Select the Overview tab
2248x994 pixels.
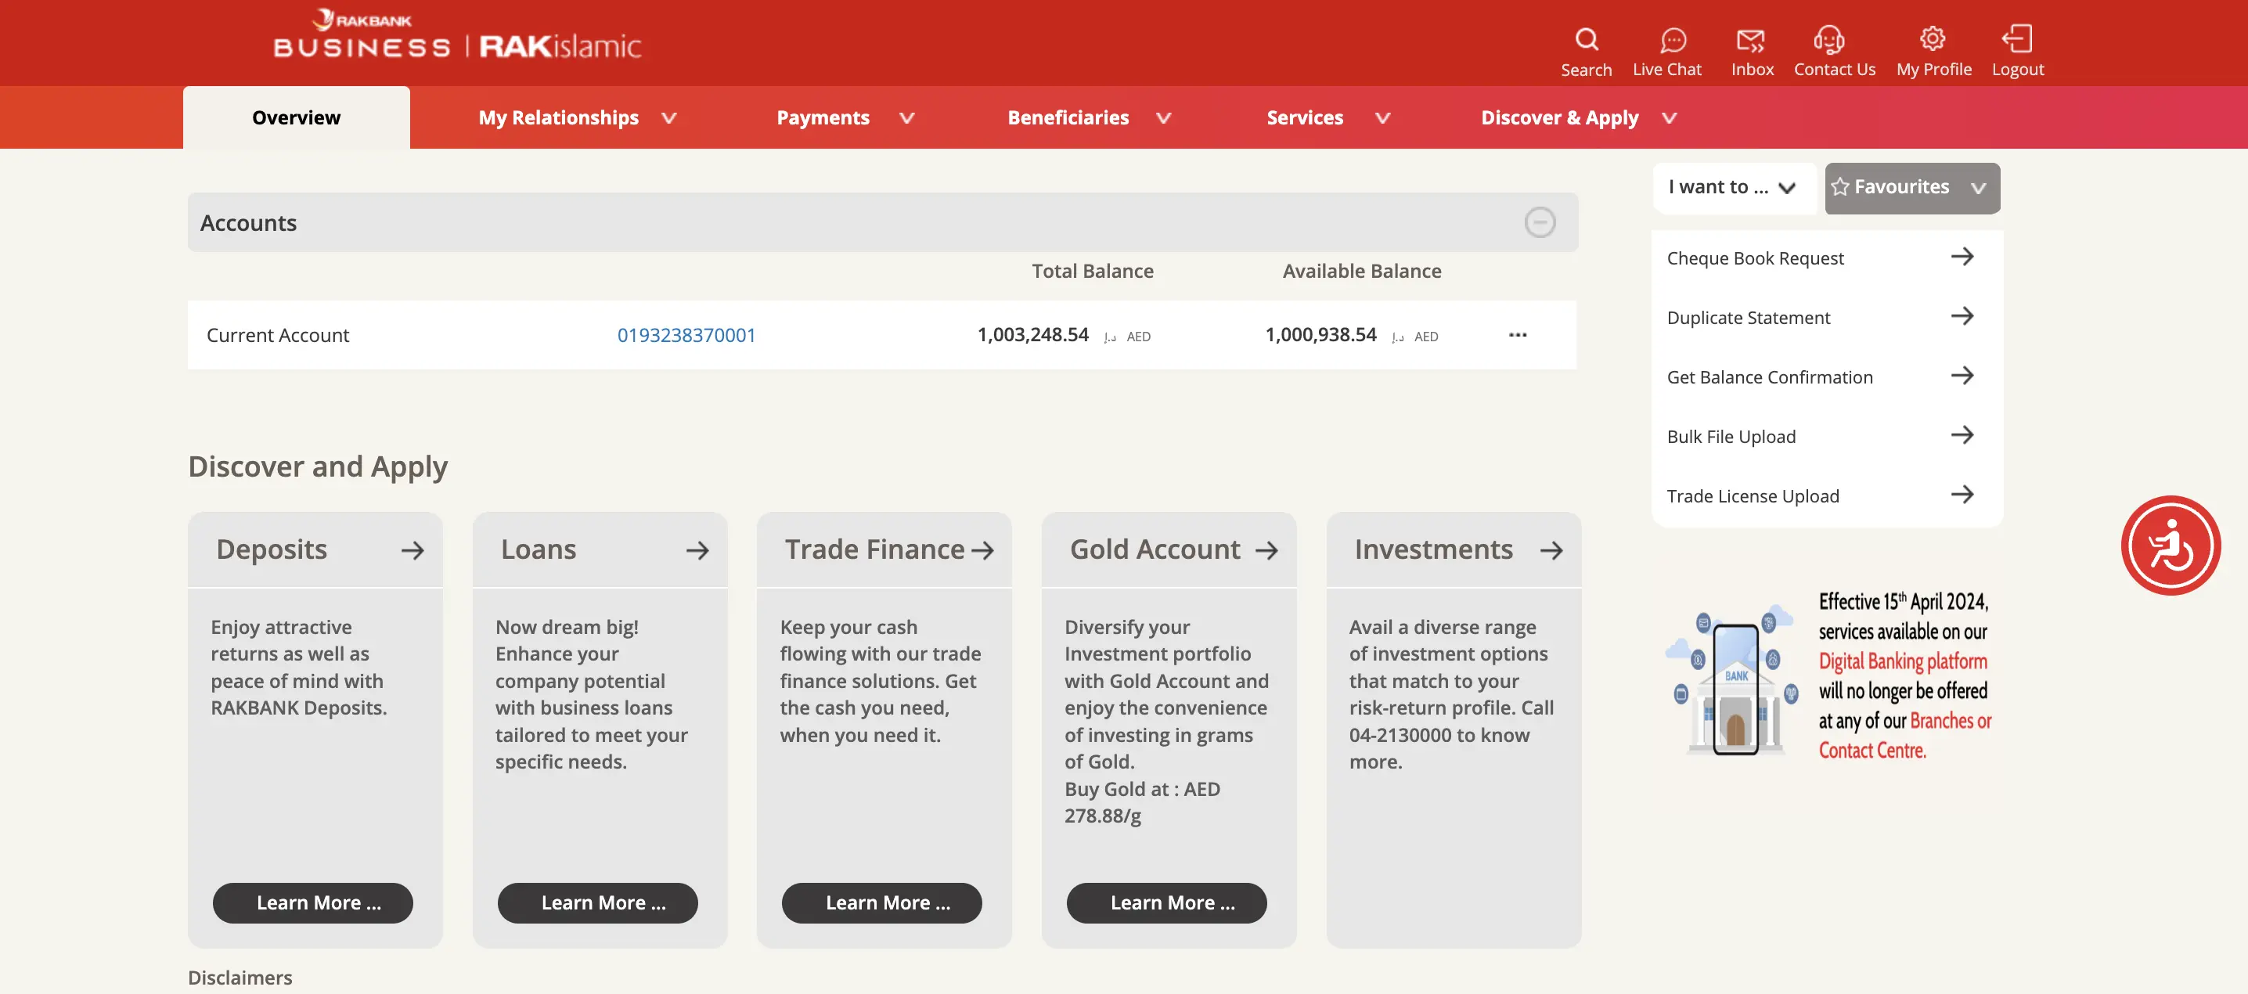pyautogui.click(x=296, y=118)
